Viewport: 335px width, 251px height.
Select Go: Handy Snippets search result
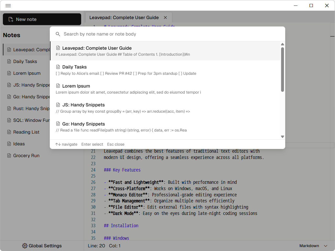(x=165, y=127)
